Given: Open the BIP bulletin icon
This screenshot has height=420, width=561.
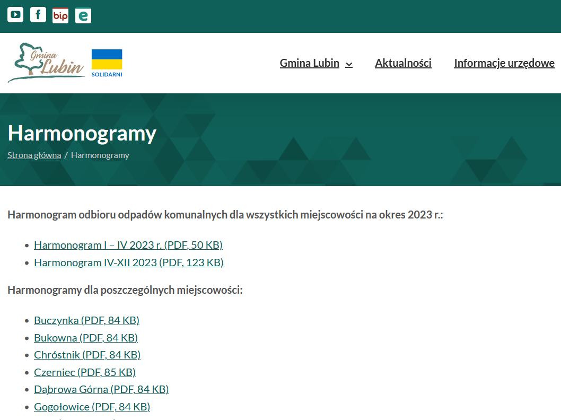Looking at the screenshot, I should point(60,15).
